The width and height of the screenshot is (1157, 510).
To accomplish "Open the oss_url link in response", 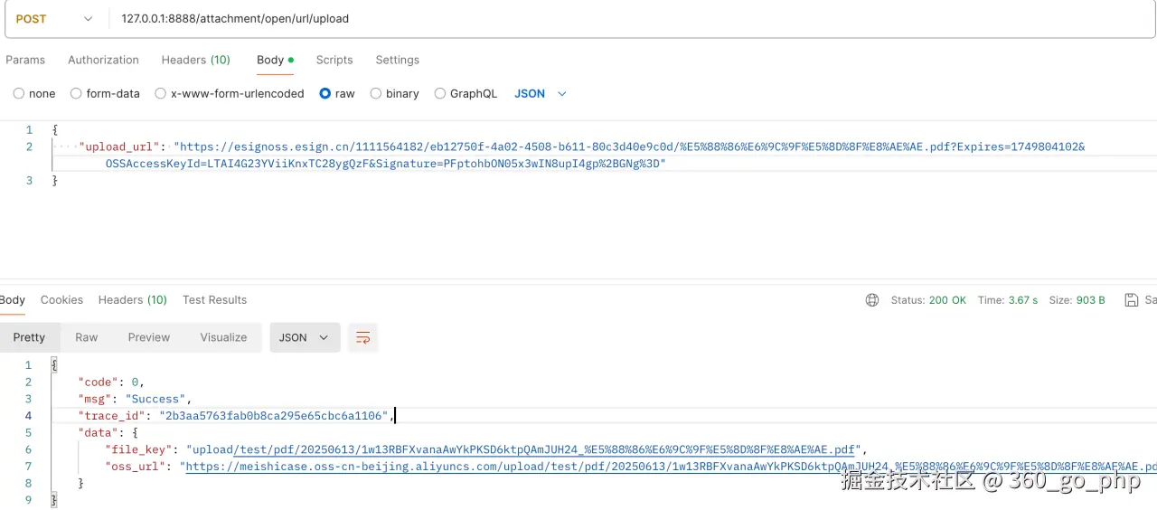I will pyautogui.click(x=671, y=467).
